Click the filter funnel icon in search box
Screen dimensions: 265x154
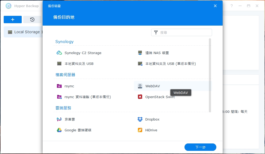156,32
